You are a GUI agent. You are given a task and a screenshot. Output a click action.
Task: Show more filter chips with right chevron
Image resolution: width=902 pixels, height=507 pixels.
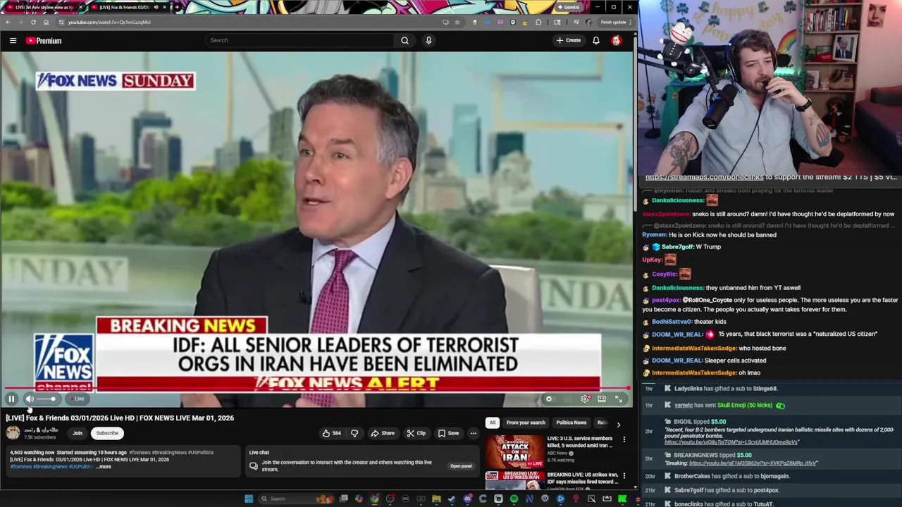coord(619,425)
